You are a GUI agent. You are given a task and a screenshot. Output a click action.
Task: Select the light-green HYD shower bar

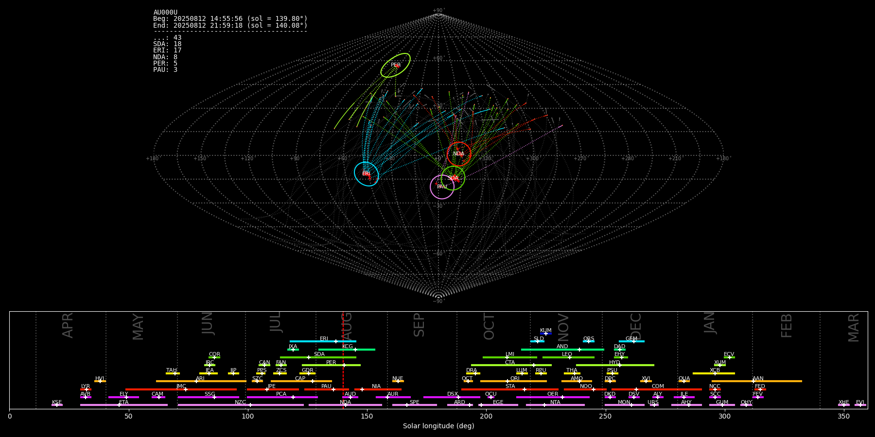coord(615,365)
